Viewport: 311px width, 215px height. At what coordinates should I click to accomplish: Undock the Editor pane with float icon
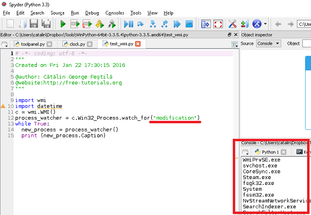pyautogui.click(x=229, y=34)
